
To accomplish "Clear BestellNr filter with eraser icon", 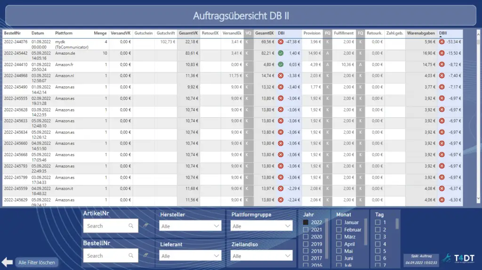I will coord(146,255).
